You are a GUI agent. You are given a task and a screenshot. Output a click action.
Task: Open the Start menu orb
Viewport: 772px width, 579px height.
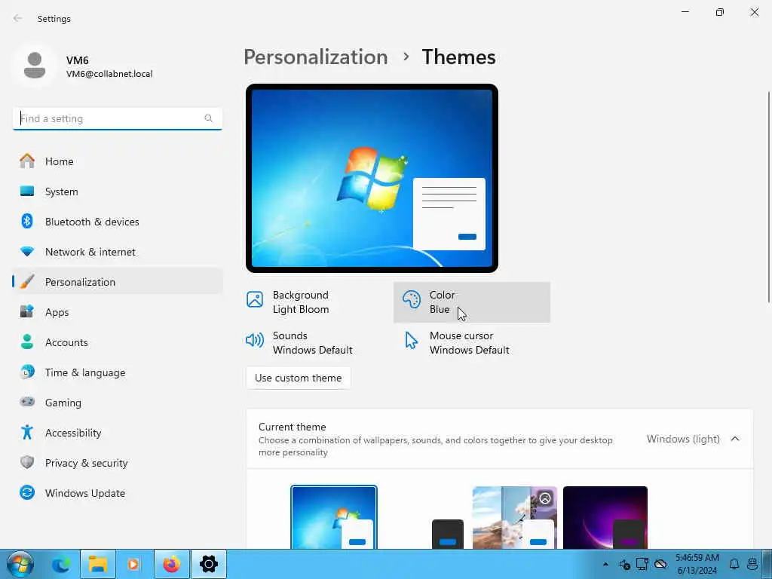tap(20, 564)
